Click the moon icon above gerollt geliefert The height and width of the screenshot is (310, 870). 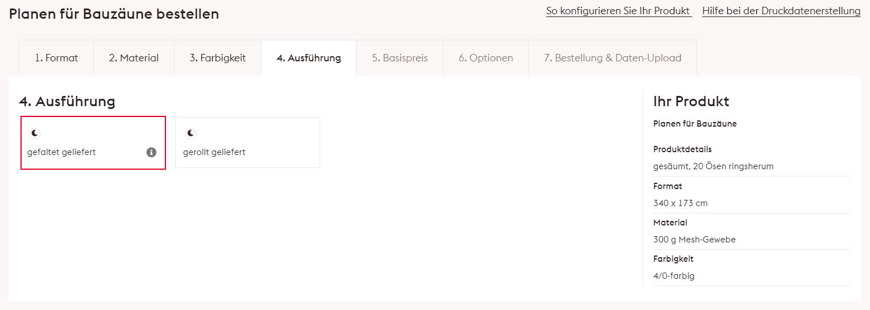click(191, 133)
